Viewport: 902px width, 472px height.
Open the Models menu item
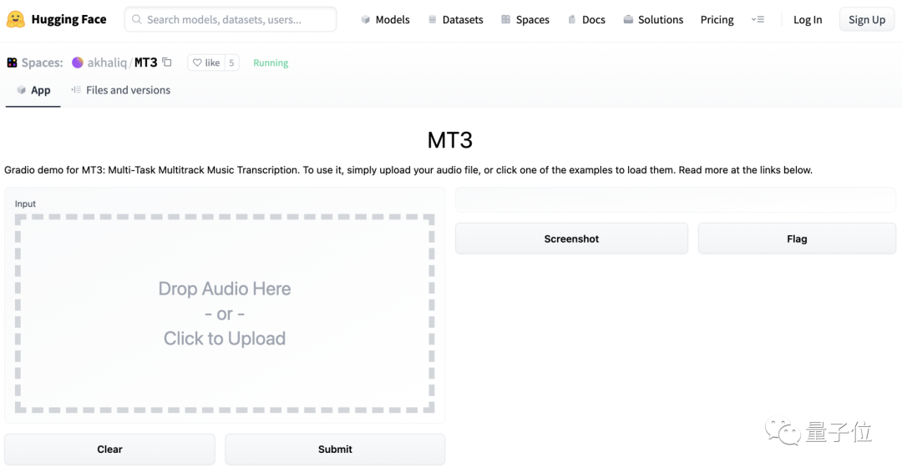(x=385, y=19)
